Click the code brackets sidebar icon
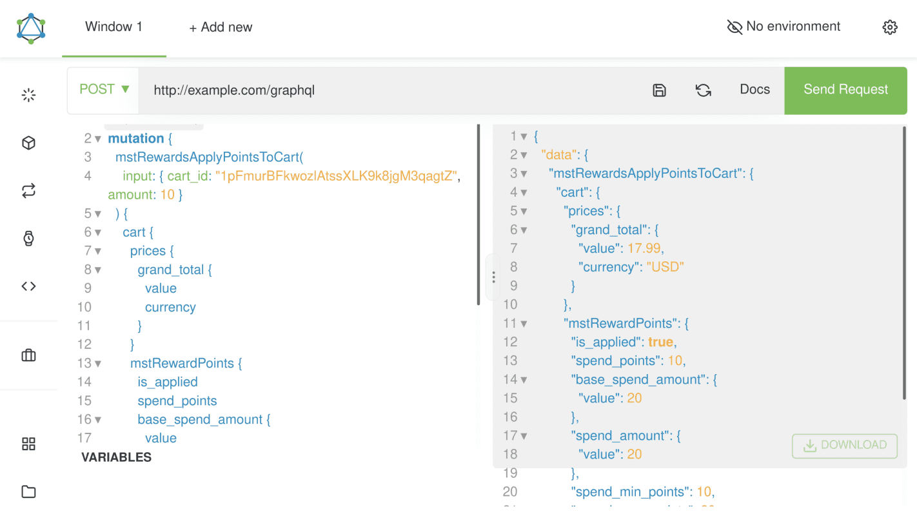The height and width of the screenshot is (516, 917). (28, 286)
